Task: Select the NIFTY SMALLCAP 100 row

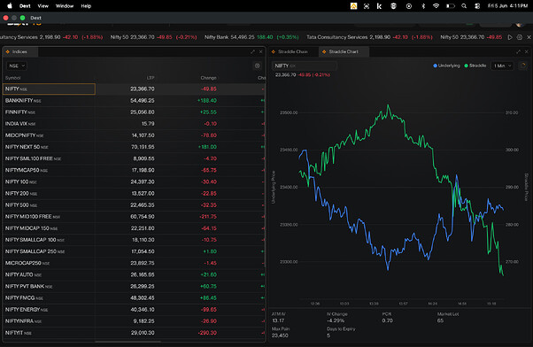Action: (134, 240)
